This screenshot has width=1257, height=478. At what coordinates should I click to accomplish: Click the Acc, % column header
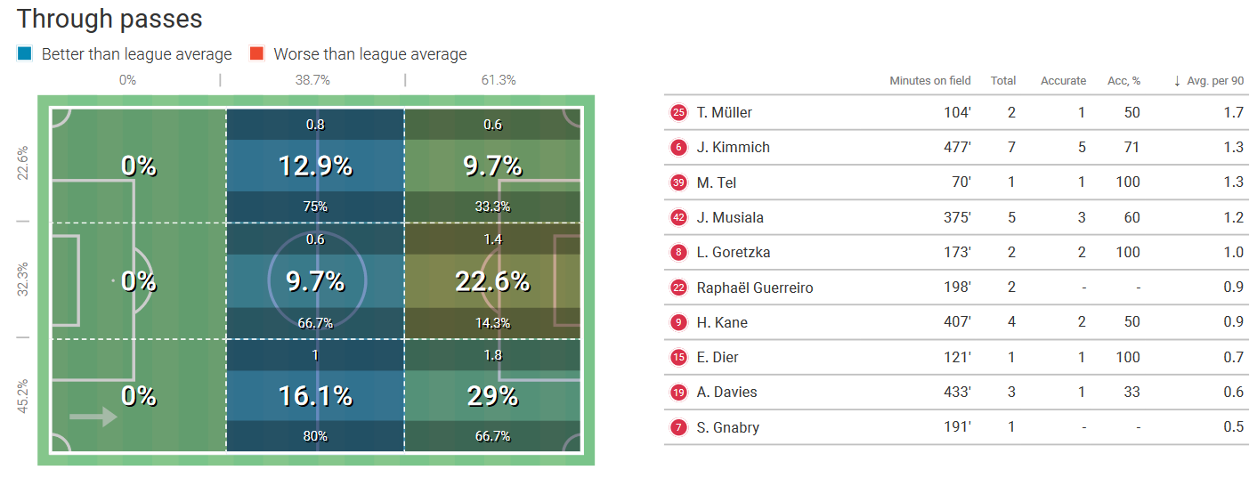[x=1123, y=81]
